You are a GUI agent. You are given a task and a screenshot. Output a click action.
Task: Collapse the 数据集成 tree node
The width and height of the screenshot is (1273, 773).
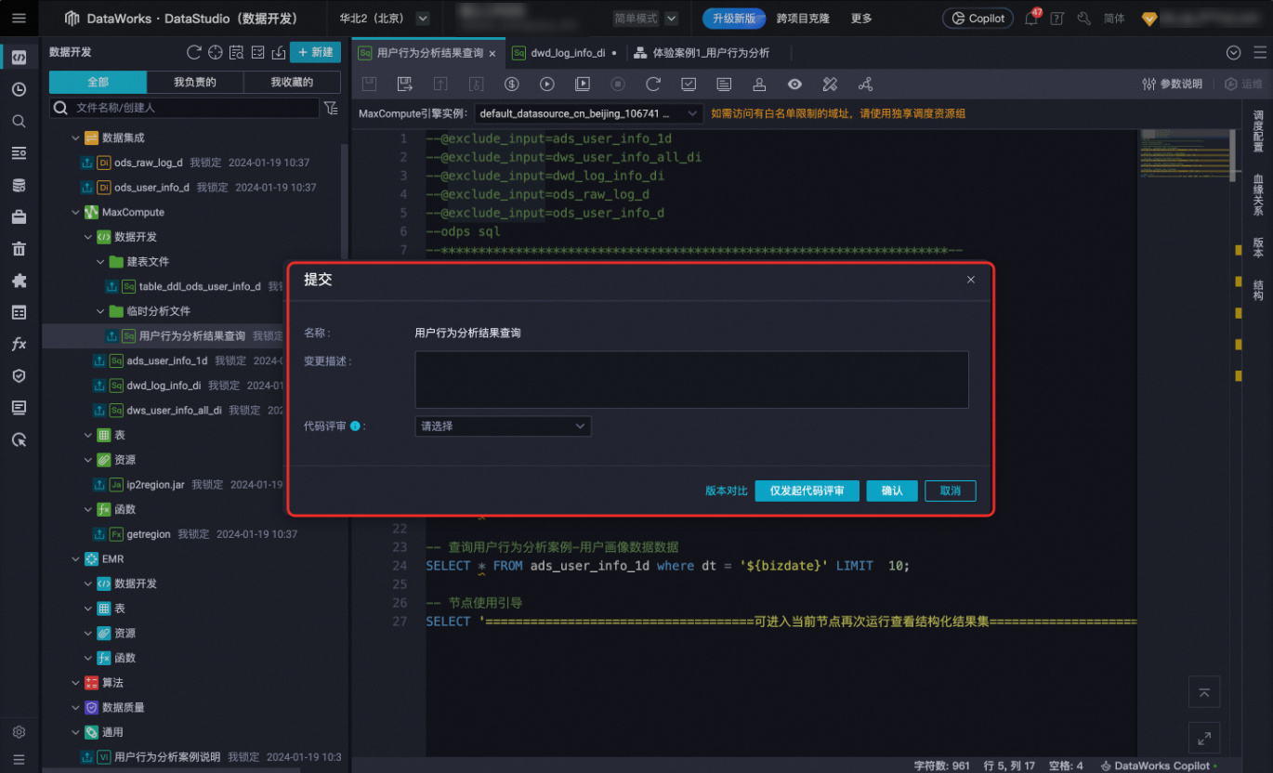point(76,138)
